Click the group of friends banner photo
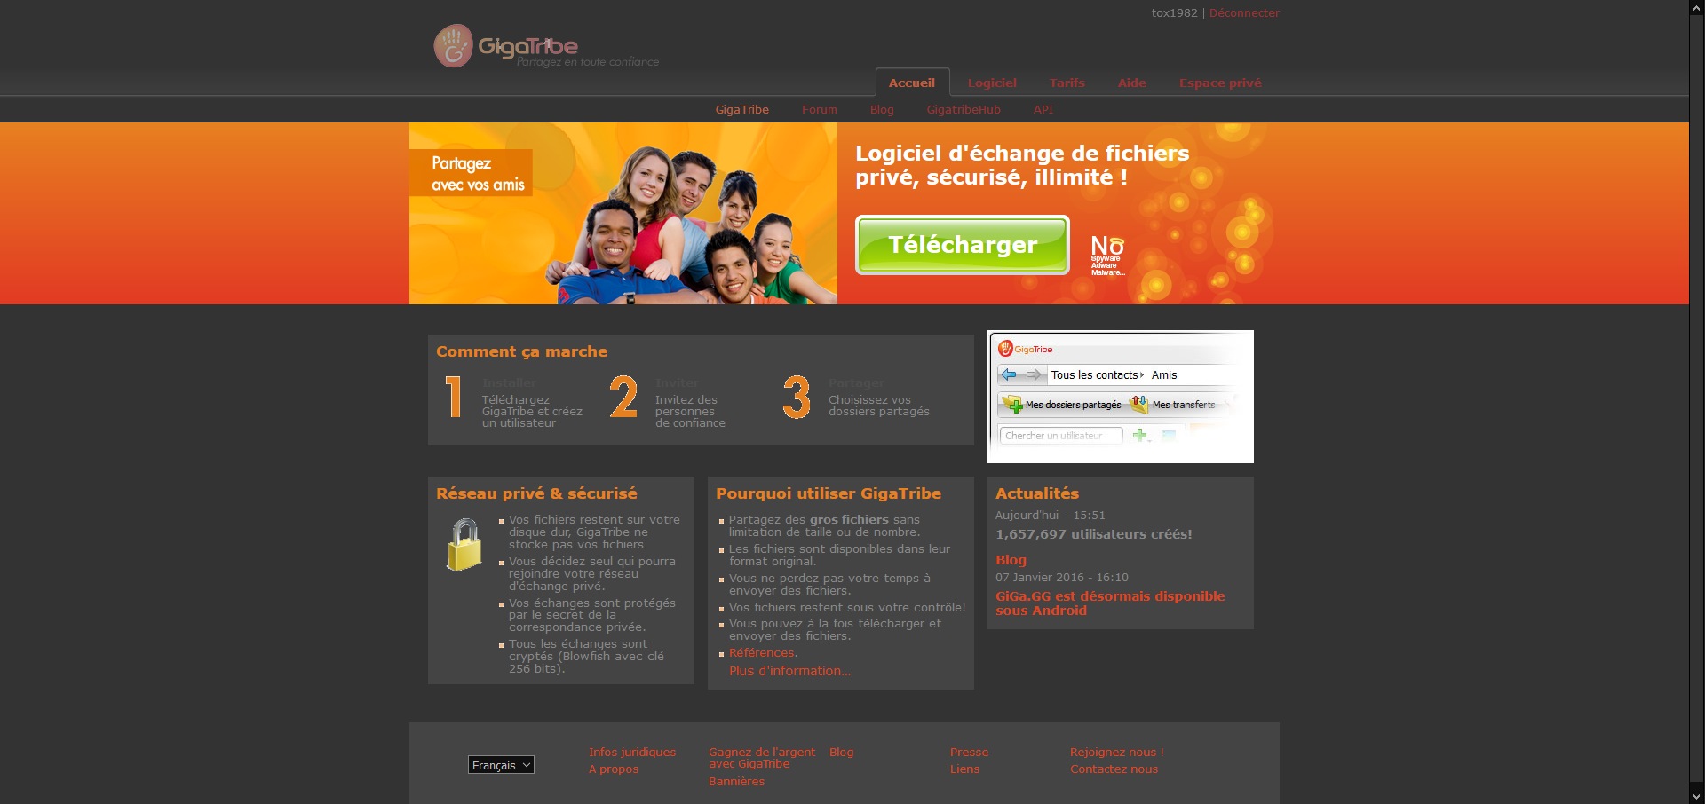The height and width of the screenshot is (804, 1705). coord(623,214)
